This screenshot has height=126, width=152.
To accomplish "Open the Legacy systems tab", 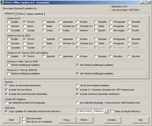I will [35, 14].
